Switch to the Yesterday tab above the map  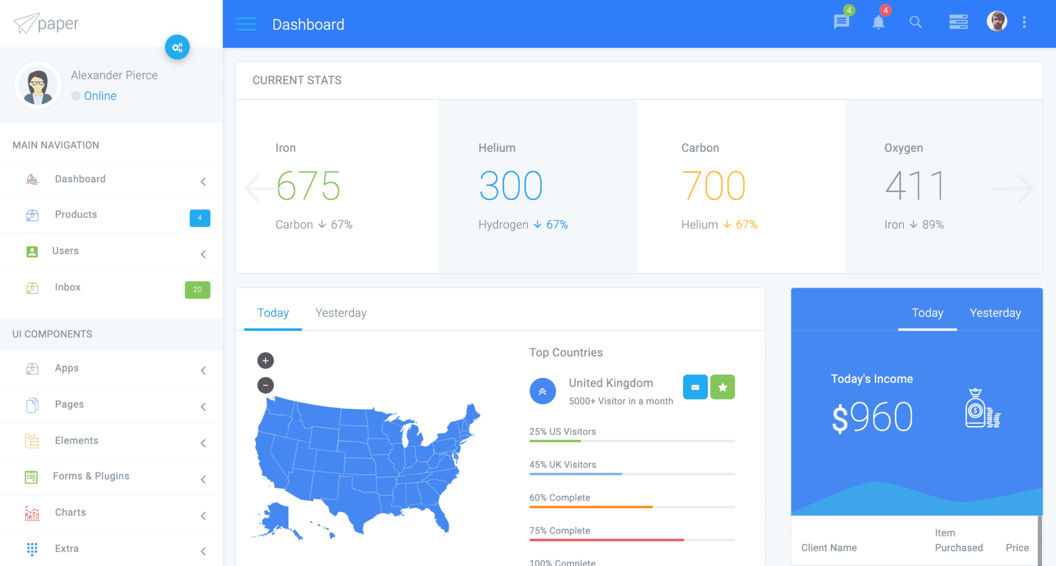[x=340, y=312]
